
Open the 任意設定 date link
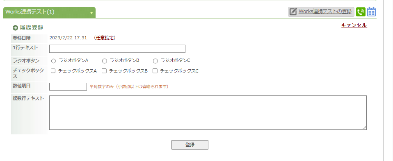(105, 38)
